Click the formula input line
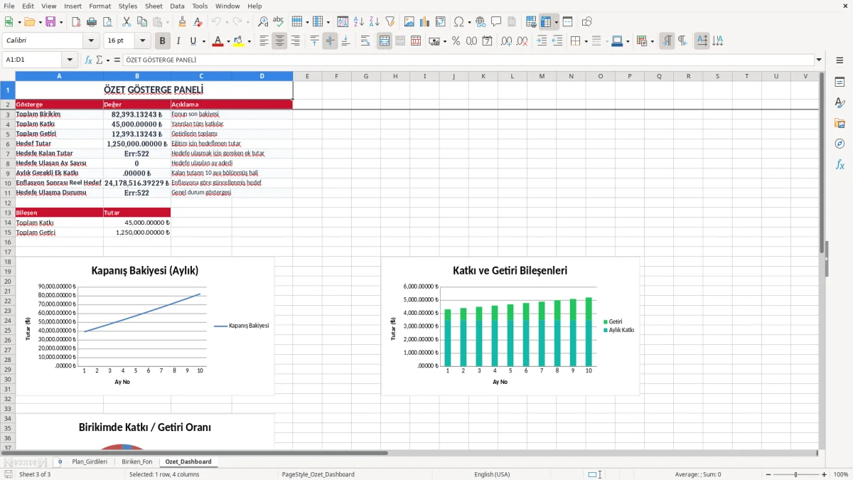Viewport: 853px width, 480px height. 468,60
